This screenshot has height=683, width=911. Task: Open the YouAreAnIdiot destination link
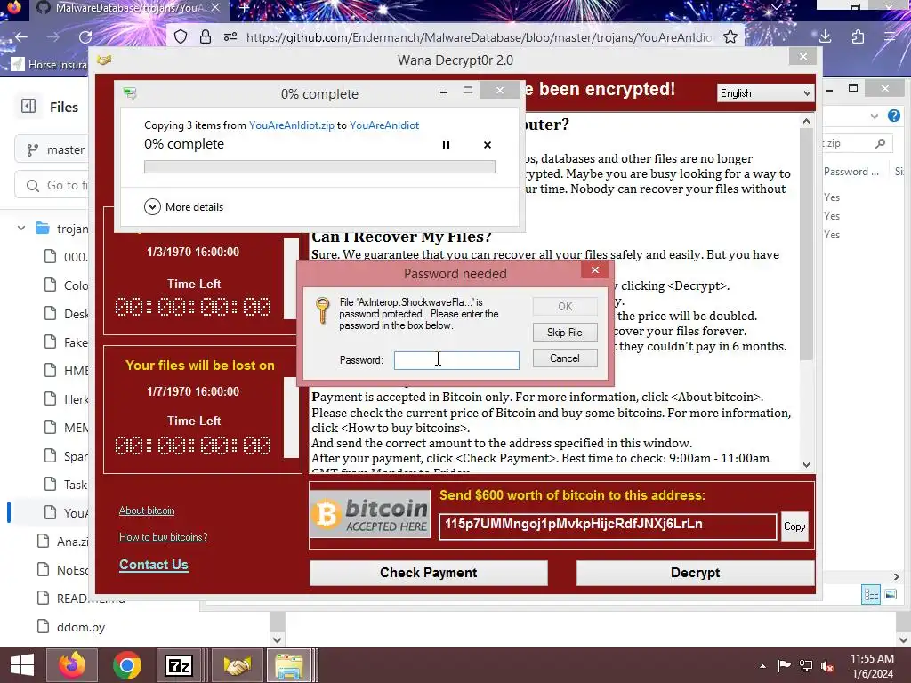pyautogui.click(x=384, y=125)
